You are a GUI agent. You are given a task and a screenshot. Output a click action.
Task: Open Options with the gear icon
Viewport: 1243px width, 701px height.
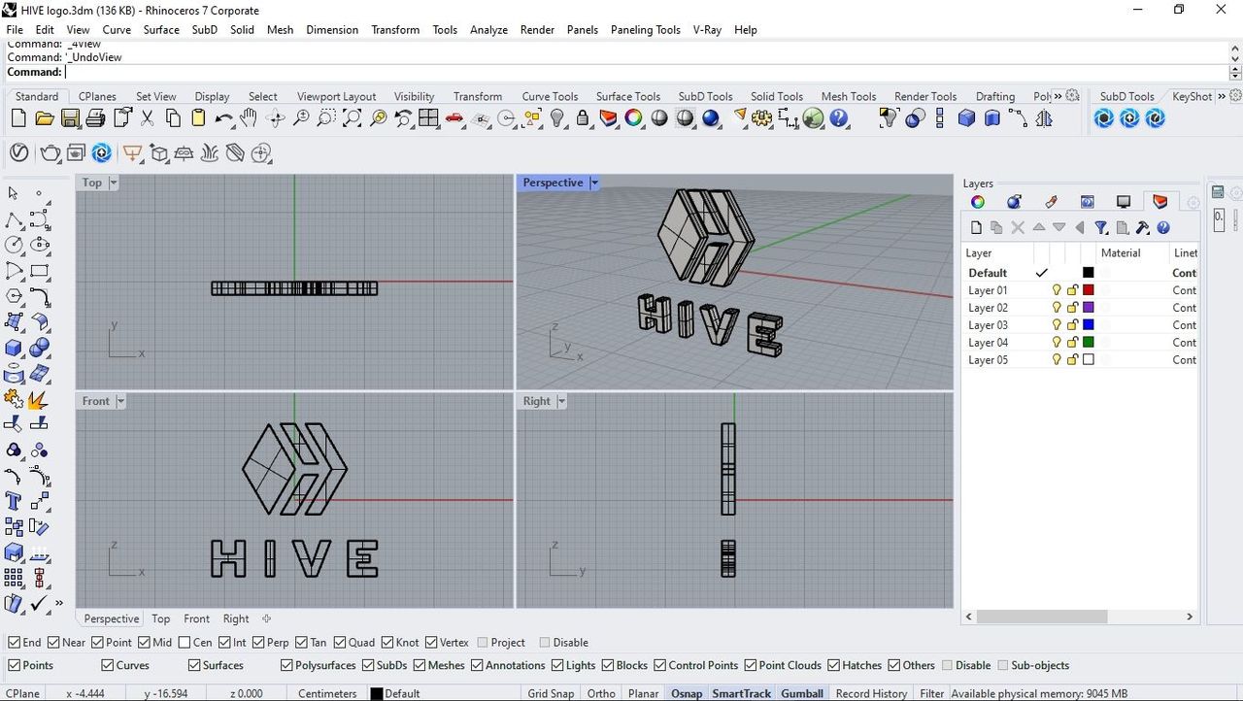point(762,118)
